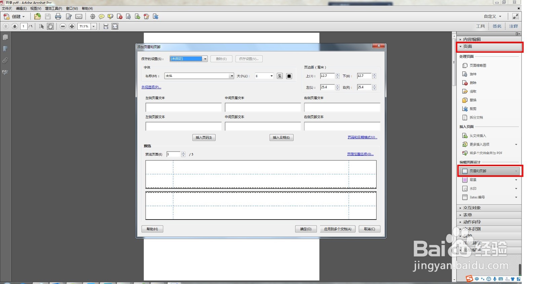The image size is (538, 284).
Task: Open the 窗口 (Window) menu
Action: (72, 8)
